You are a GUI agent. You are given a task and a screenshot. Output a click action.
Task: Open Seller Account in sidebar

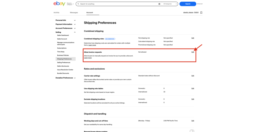click(62, 39)
